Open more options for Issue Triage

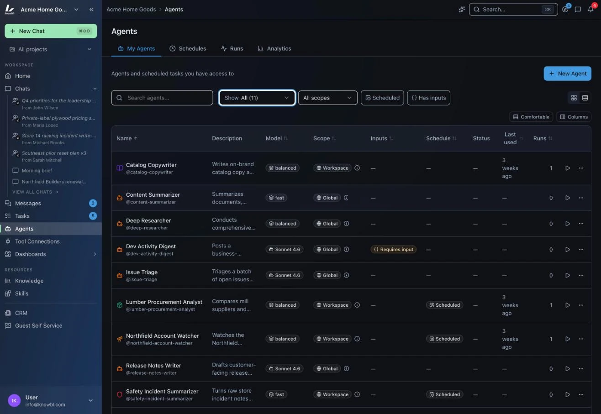pyautogui.click(x=581, y=275)
